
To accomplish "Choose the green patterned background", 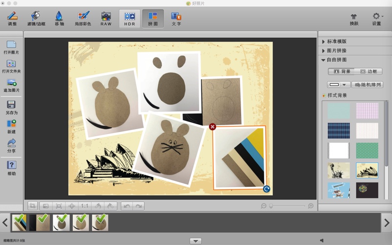I will 367,151.
